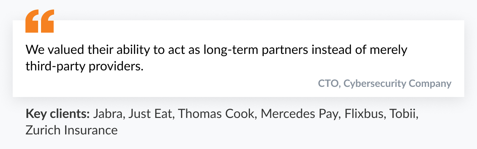Click the Zurich Insurance client name
477x149 pixels.
72,131
